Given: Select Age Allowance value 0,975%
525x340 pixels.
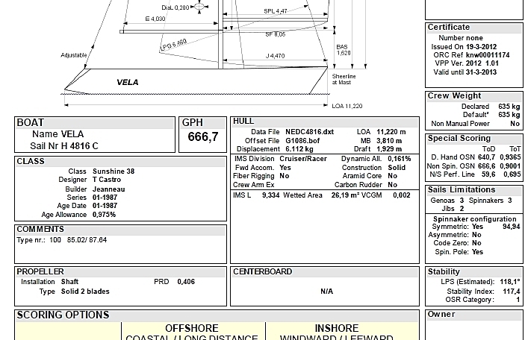Looking at the screenshot, I should coord(104,215).
